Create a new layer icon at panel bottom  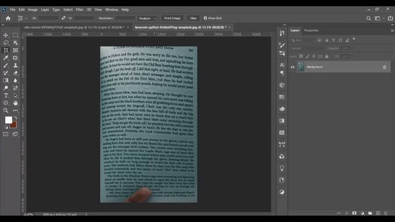coord(378,213)
